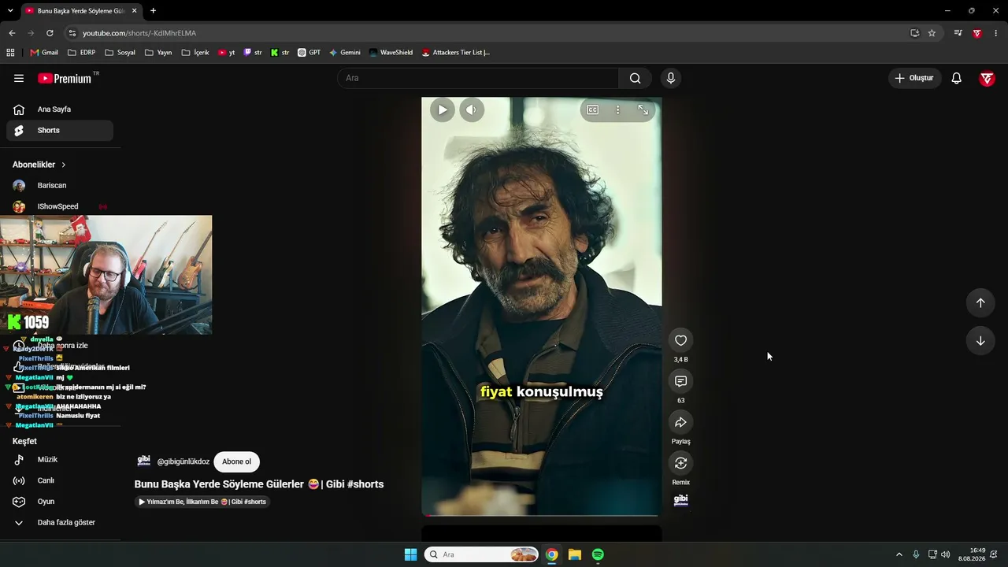
Task: Reload the YouTube page
Action: click(x=50, y=33)
